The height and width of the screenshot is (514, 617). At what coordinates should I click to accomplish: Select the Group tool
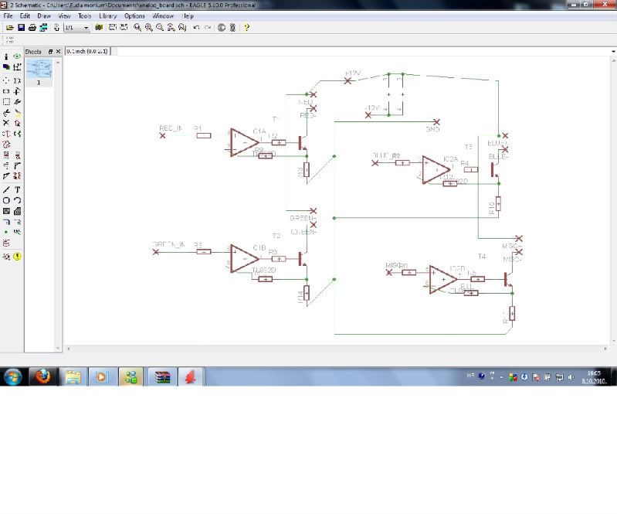[x=6, y=102]
